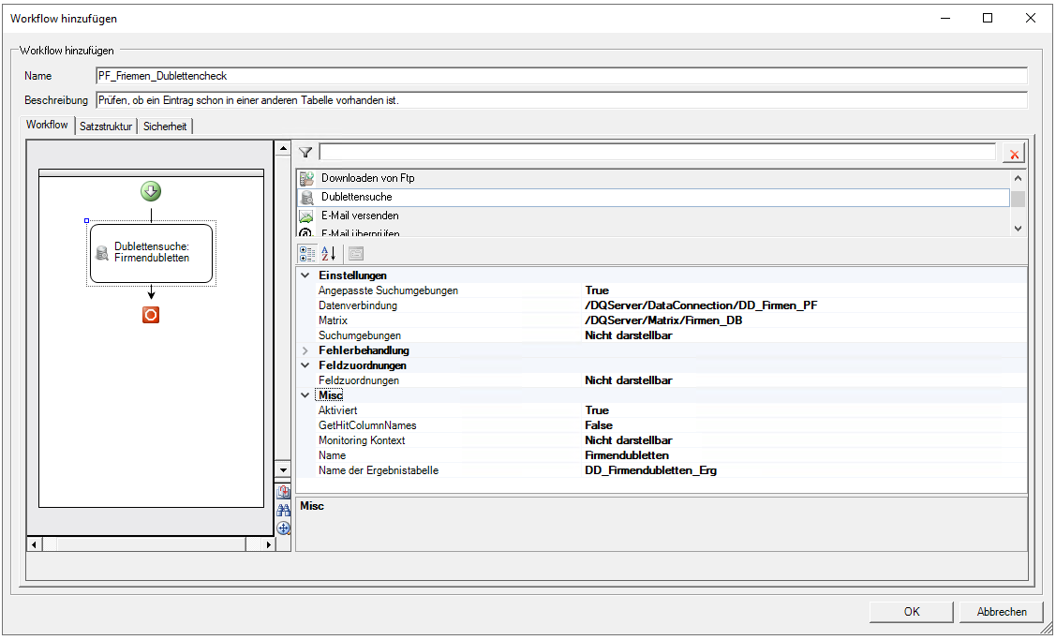1056x640 pixels.
Task: Sort properties alphabetically with the A-Z icon
Action: click(329, 254)
